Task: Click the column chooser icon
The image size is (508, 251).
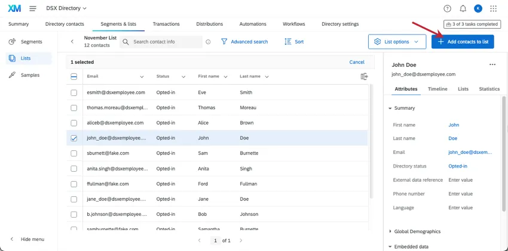Action: tap(364, 76)
